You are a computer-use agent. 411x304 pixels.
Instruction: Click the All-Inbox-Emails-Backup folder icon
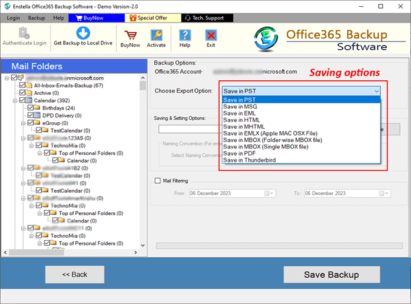coord(29,85)
